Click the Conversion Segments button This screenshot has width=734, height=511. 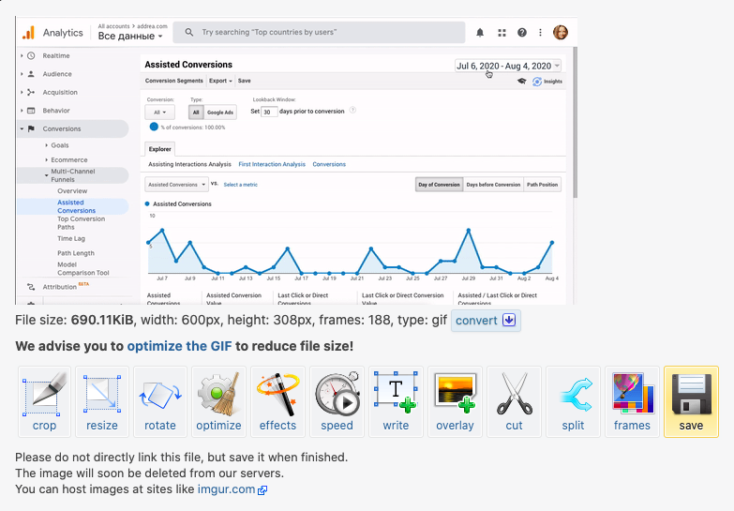[x=174, y=81]
